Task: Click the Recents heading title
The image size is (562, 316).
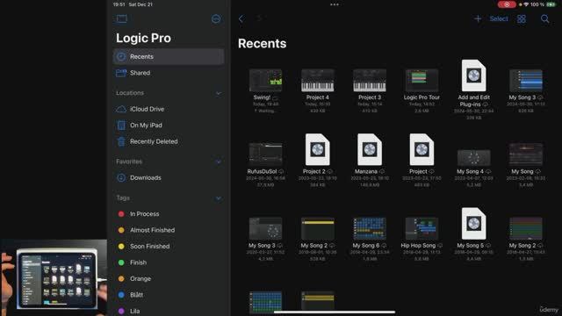Action: point(262,43)
